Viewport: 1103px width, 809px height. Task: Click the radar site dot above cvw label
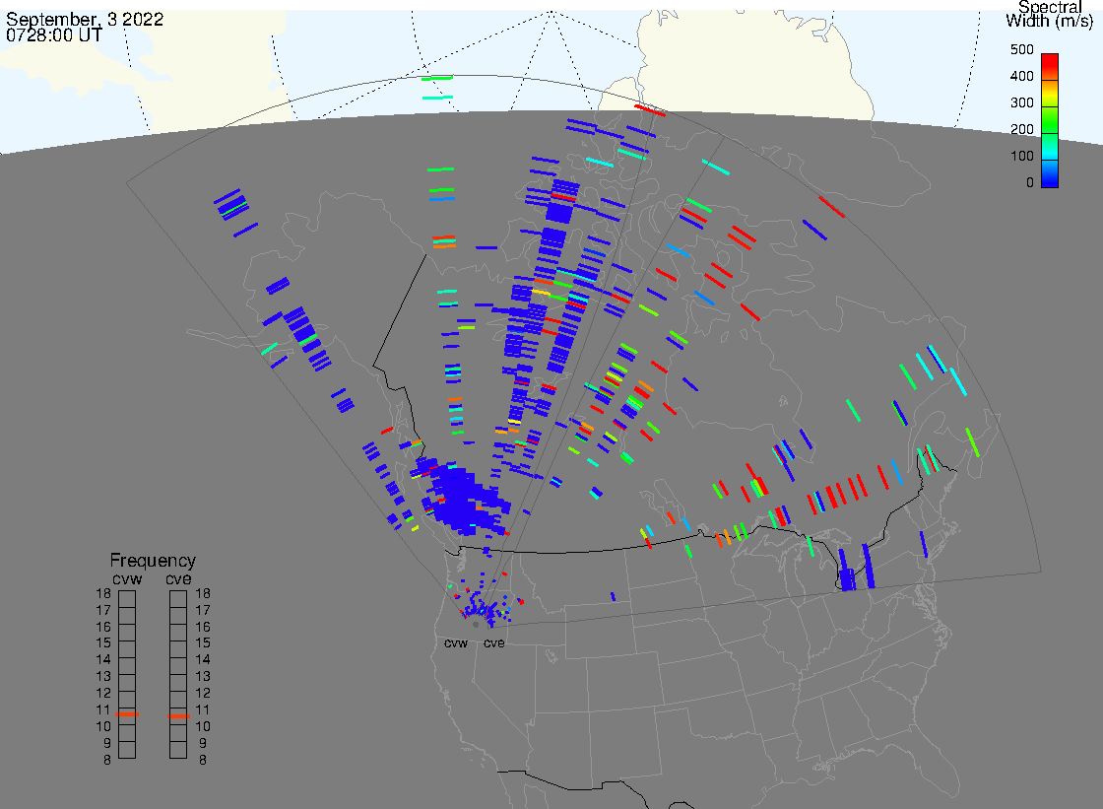tap(476, 625)
